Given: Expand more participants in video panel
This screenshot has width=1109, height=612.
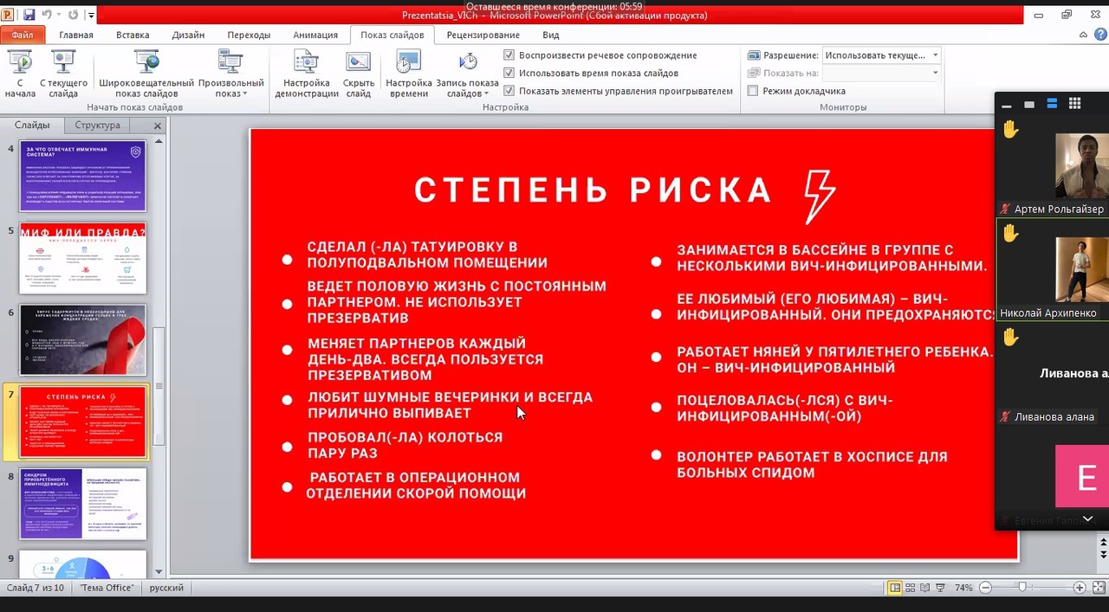Looking at the screenshot, I should point(1087,519).
